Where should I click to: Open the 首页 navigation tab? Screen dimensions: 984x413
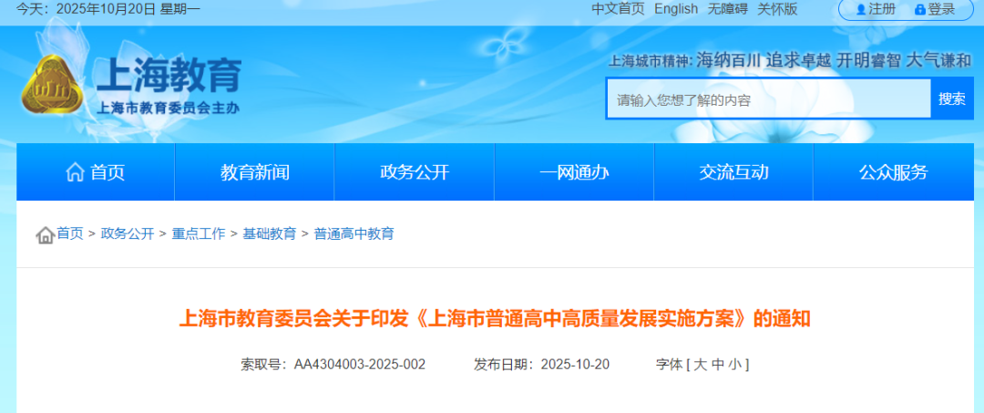tap(95, 172)
